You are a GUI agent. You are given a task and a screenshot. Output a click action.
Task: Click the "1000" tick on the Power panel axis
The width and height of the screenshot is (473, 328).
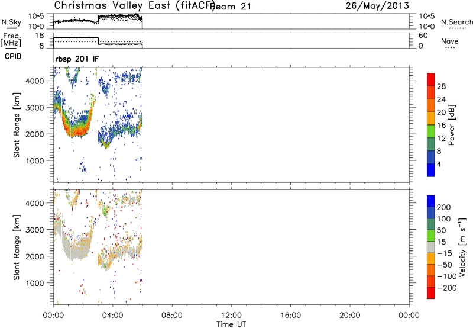pos(35,160)
